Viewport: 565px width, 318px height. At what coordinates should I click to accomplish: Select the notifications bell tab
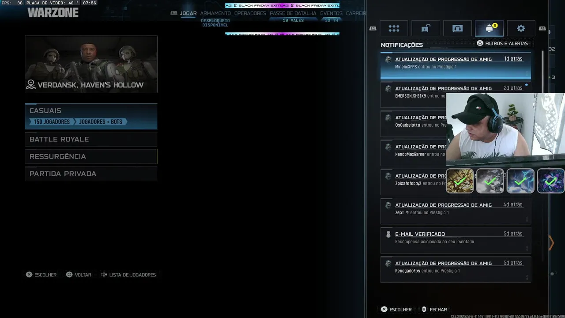click(489, 28)
